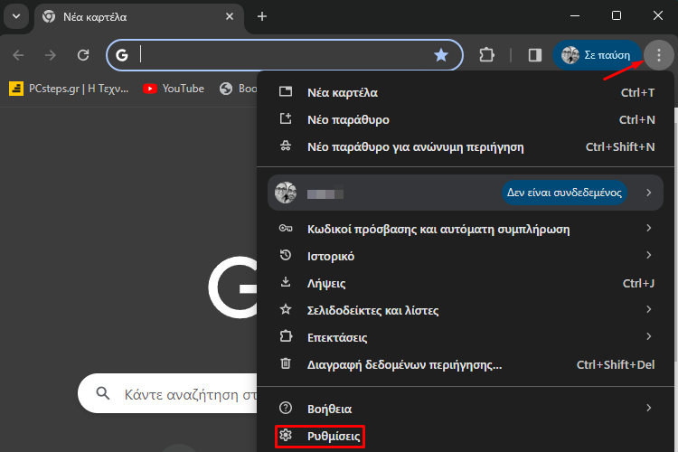Open tab search dropdown arrow
678x452 pixels.
(16, 16)
